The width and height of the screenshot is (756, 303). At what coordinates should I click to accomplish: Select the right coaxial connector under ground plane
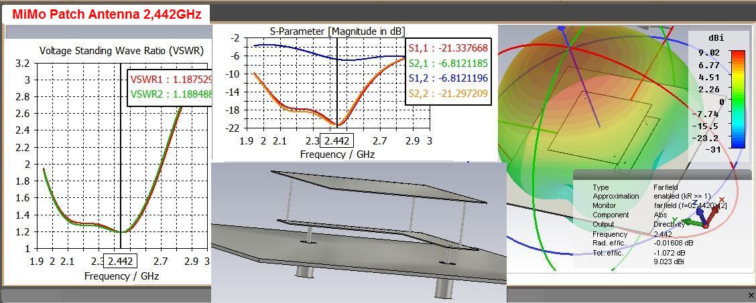(446, 288)
